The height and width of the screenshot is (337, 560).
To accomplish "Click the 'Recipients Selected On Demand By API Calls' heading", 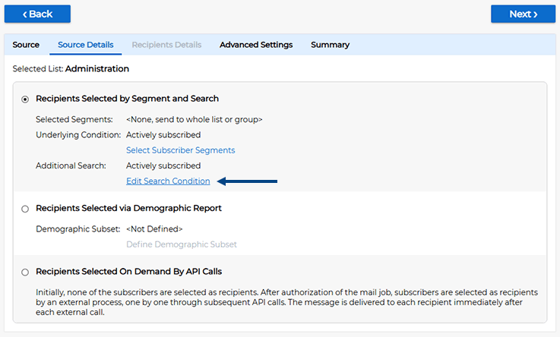I will pos(128,272).
